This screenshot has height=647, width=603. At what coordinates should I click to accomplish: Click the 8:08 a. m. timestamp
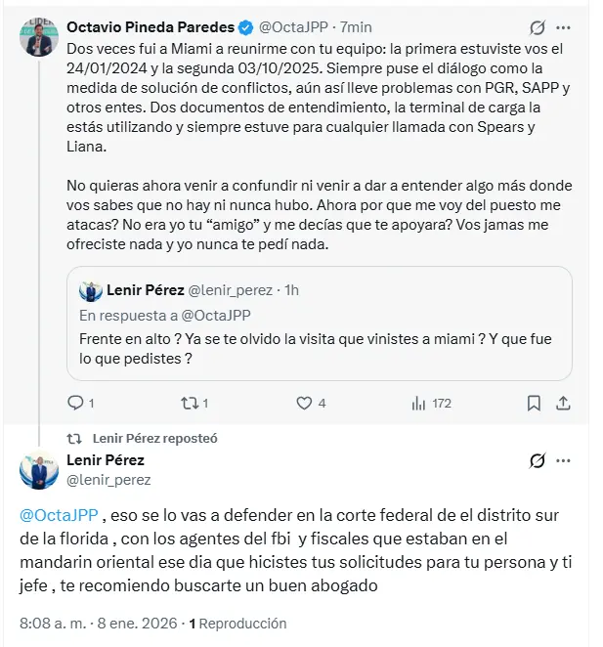coord(54,623)
